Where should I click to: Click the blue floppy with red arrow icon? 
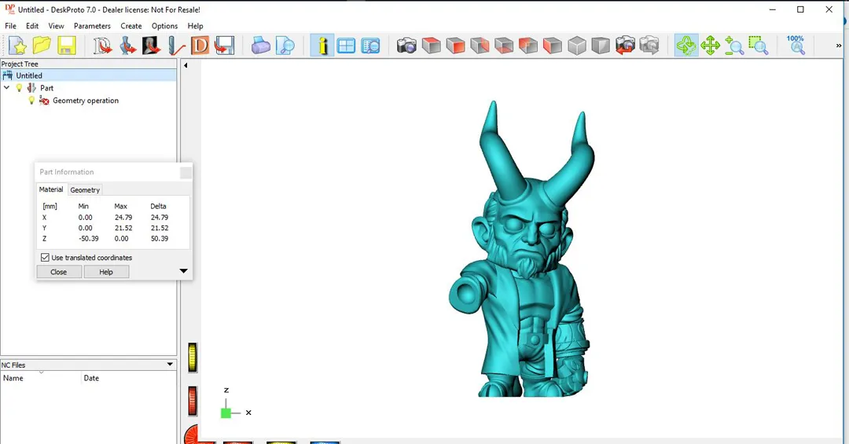224,46
